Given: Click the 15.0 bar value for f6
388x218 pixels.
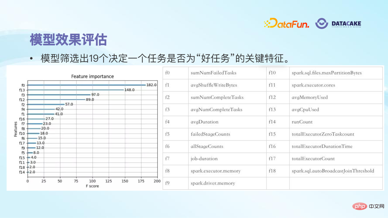Looking at the screenshot, I should 42,138.
